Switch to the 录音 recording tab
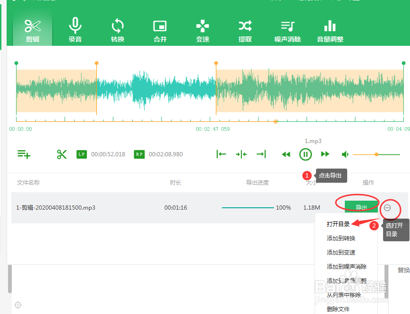Image resolution: width=410 pixels, height=314 pixels. pos(75,30)
